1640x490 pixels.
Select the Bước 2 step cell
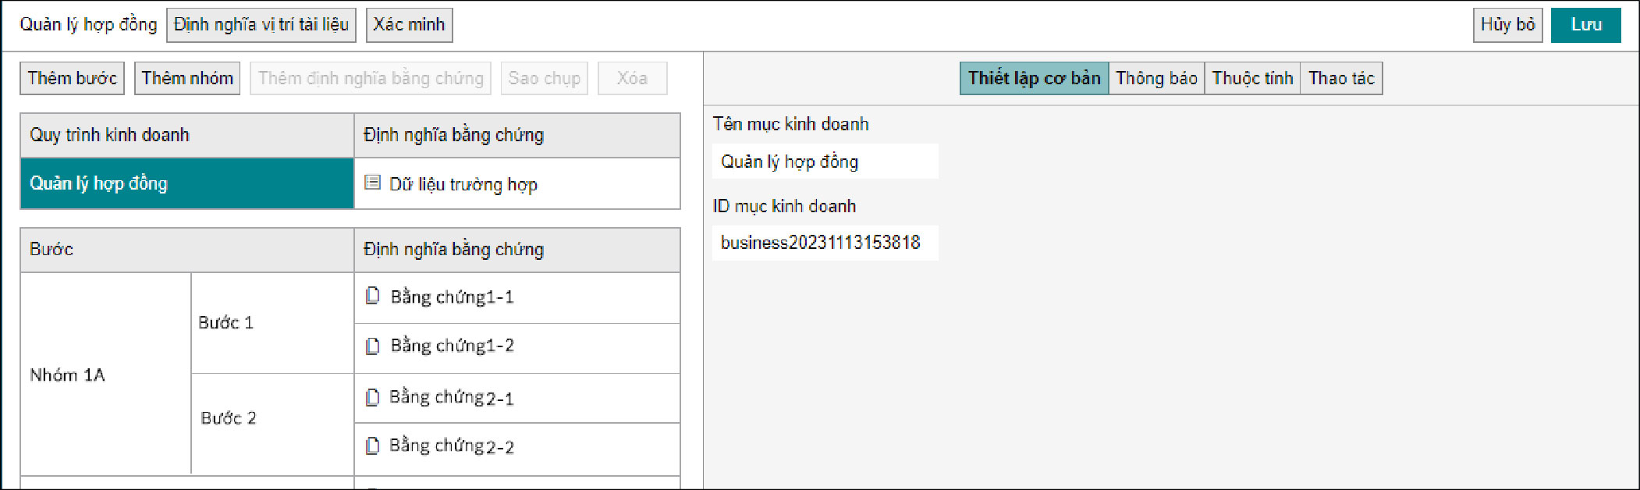click(x=272, y=418)
